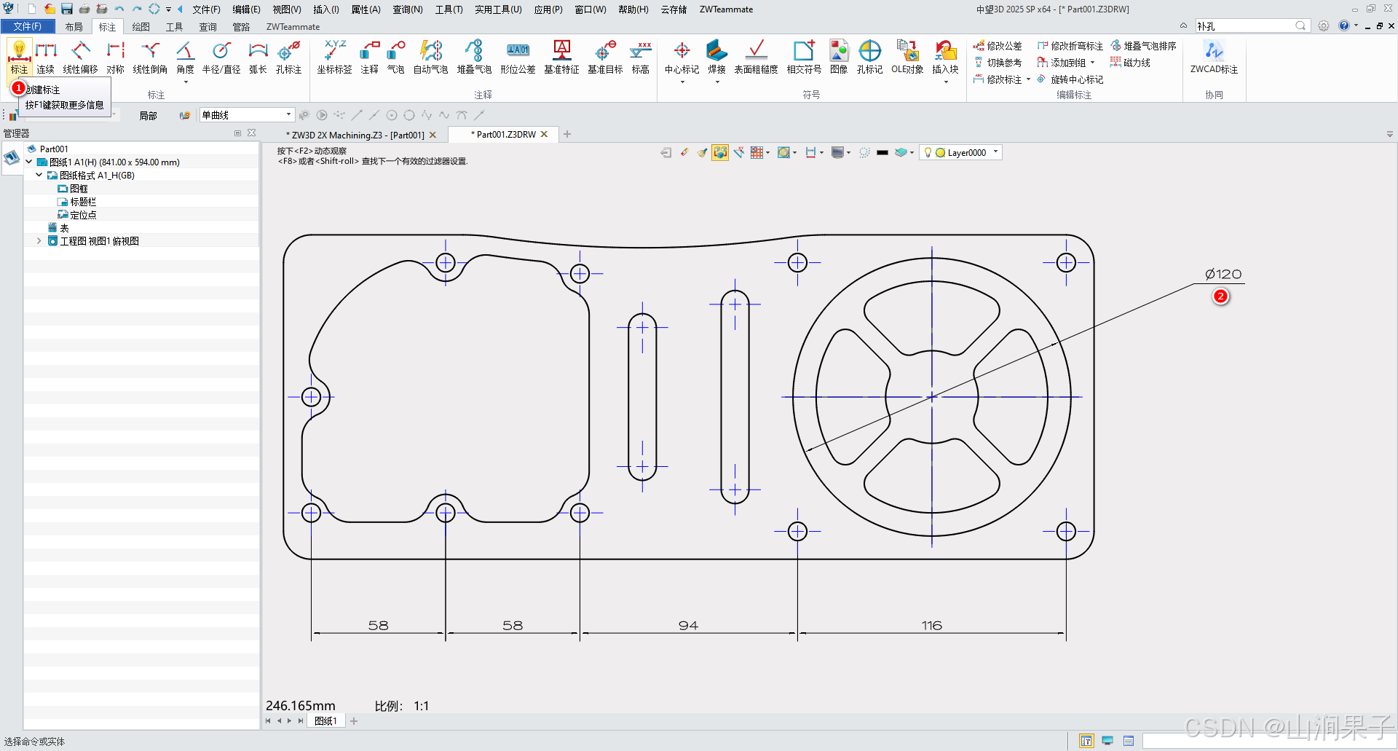Select the 堆叠气泡 stacked balloon tool
This screenshot has height=751, width=1398.
point(474,58)
